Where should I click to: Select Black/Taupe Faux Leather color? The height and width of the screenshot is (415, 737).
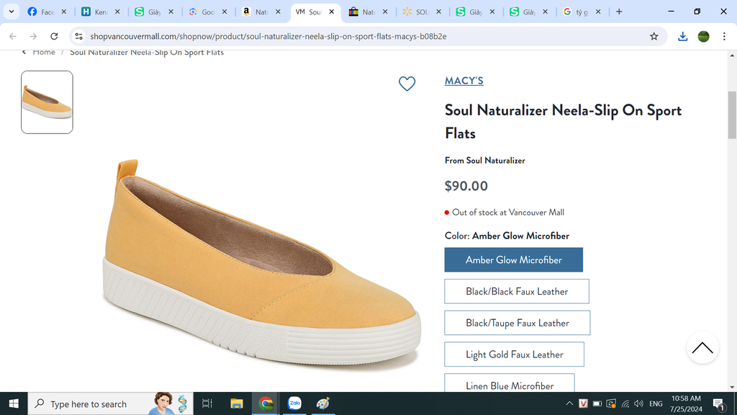[x=517, y=323]
